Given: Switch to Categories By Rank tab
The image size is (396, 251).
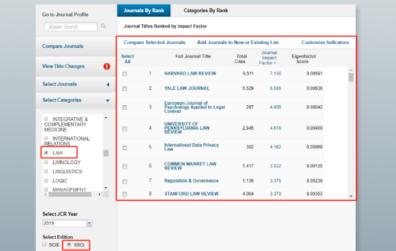Looking at the screenshot, I should pyautogui.click(x=205, y=10).
